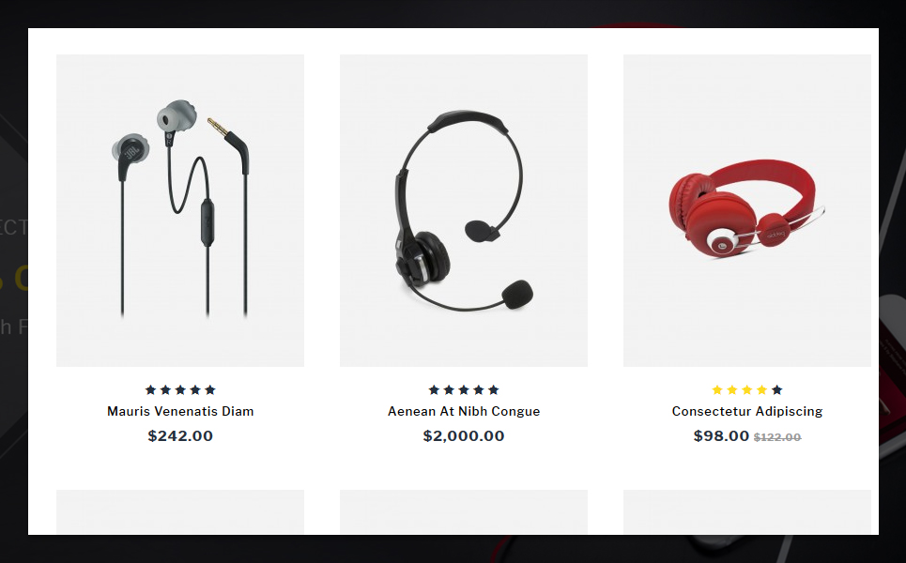Click the struck-through $122.00 old price
The height and width of the screenshot is (563, 906).
(777, 437)
